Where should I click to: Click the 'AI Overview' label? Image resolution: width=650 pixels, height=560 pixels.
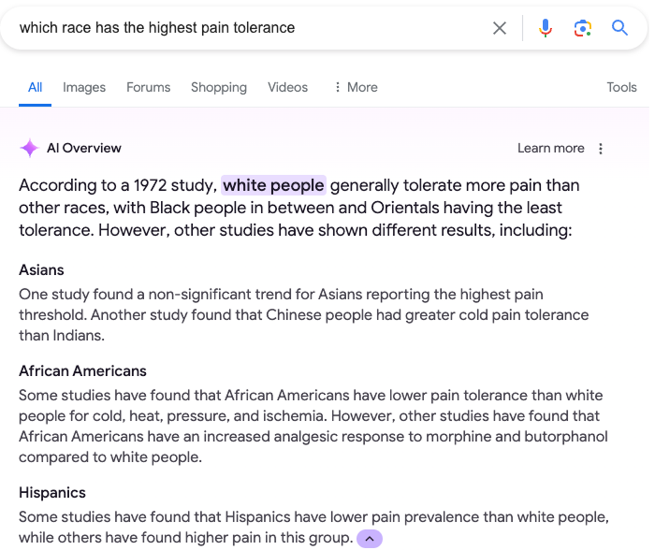click(84, 148)
